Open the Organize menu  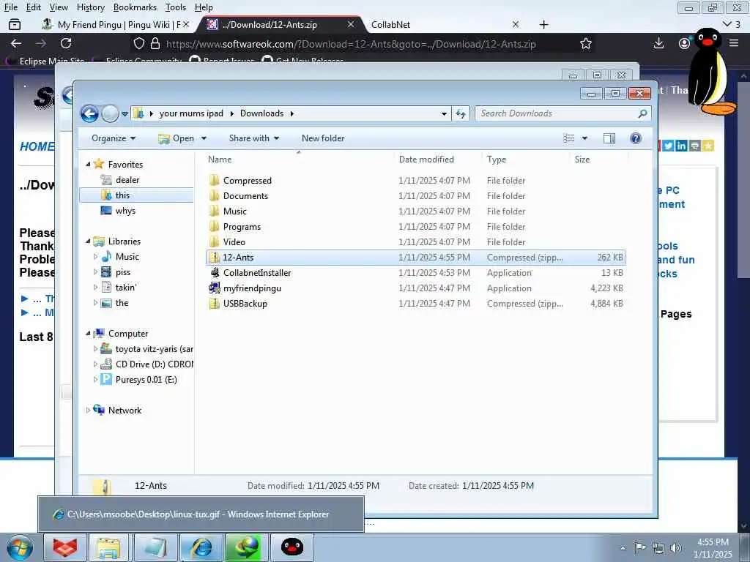point(114,138)
